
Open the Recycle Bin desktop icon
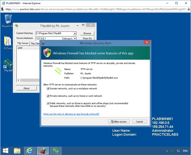click(x=8, y=21)
